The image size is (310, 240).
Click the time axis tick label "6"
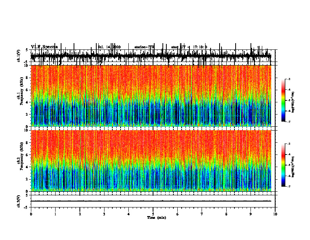click(178, 214)
